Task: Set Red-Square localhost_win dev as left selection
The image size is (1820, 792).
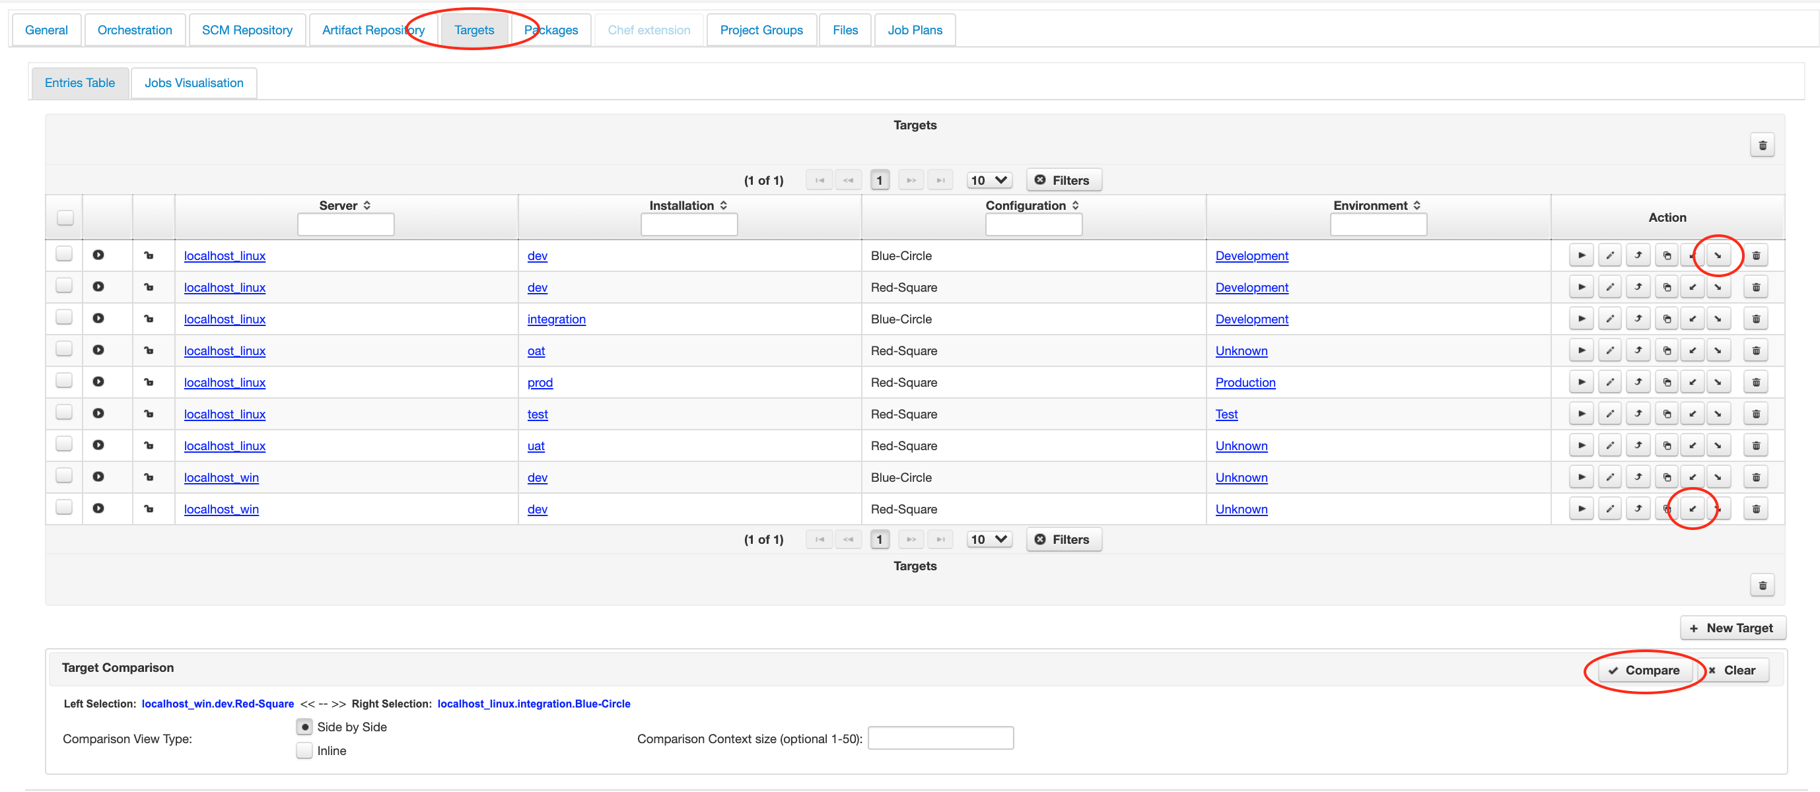Action: tap(1692, 509)
